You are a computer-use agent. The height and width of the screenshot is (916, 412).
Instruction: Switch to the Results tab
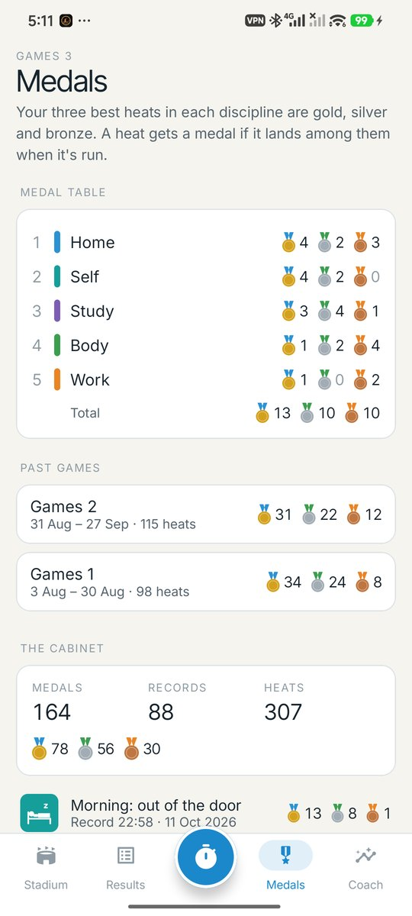pos(126,868)
